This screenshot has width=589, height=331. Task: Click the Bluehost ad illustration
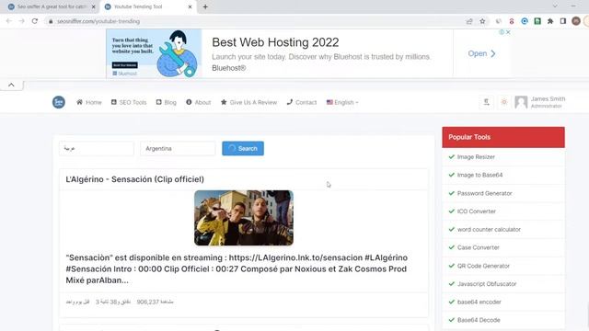coord(154,53)
